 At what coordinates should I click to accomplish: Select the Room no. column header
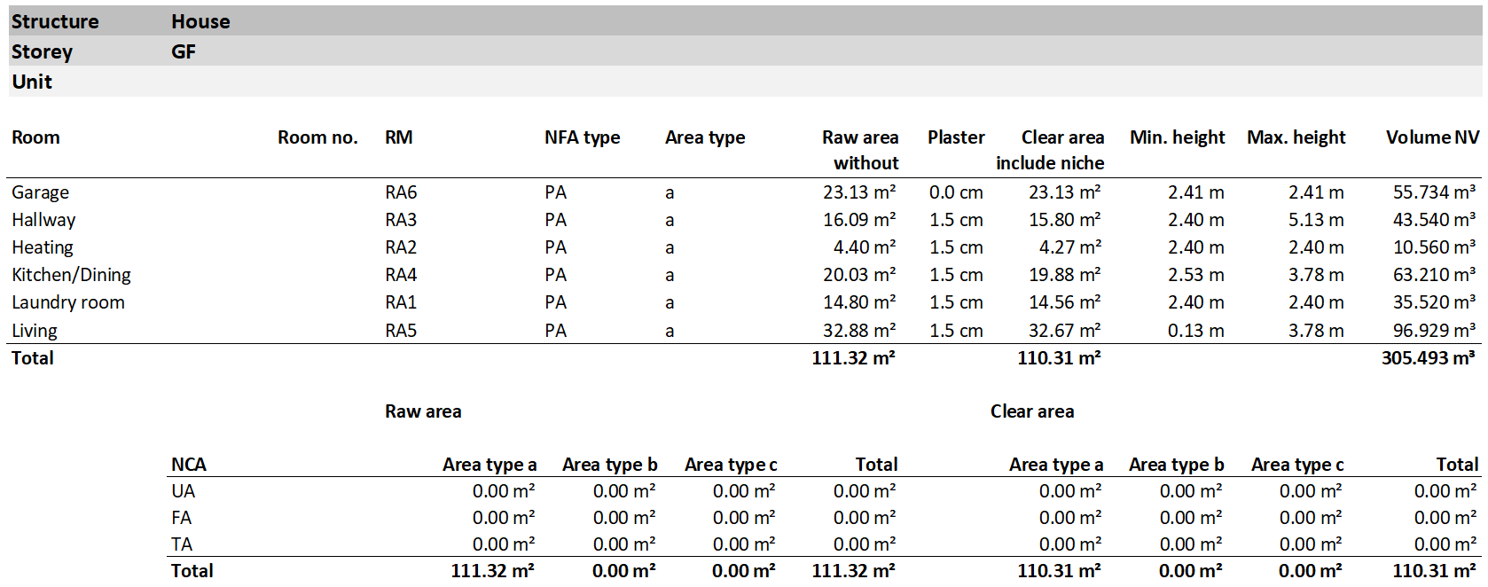(317, 137)
